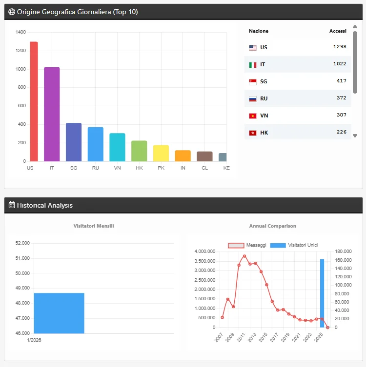The image size is (366, 367).
Task: Click the country table scrollbar thumb
Action: pos(355,61)
